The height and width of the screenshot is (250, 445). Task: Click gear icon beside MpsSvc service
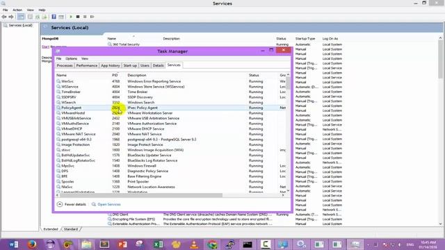tap(58, 166)
